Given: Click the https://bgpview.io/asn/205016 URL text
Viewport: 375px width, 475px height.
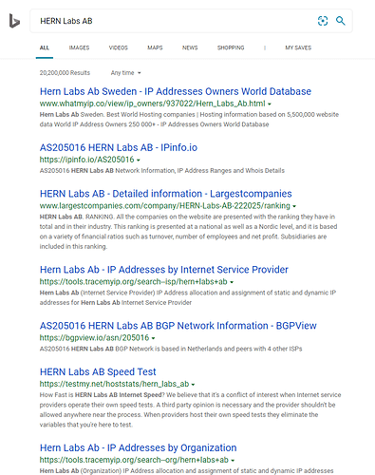Looking at the screenshot, I should pos(94,337).
